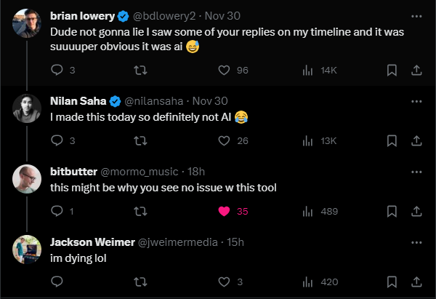Bookmark brian lowery's tweet

pyautogui.click(x=392, y=70)
